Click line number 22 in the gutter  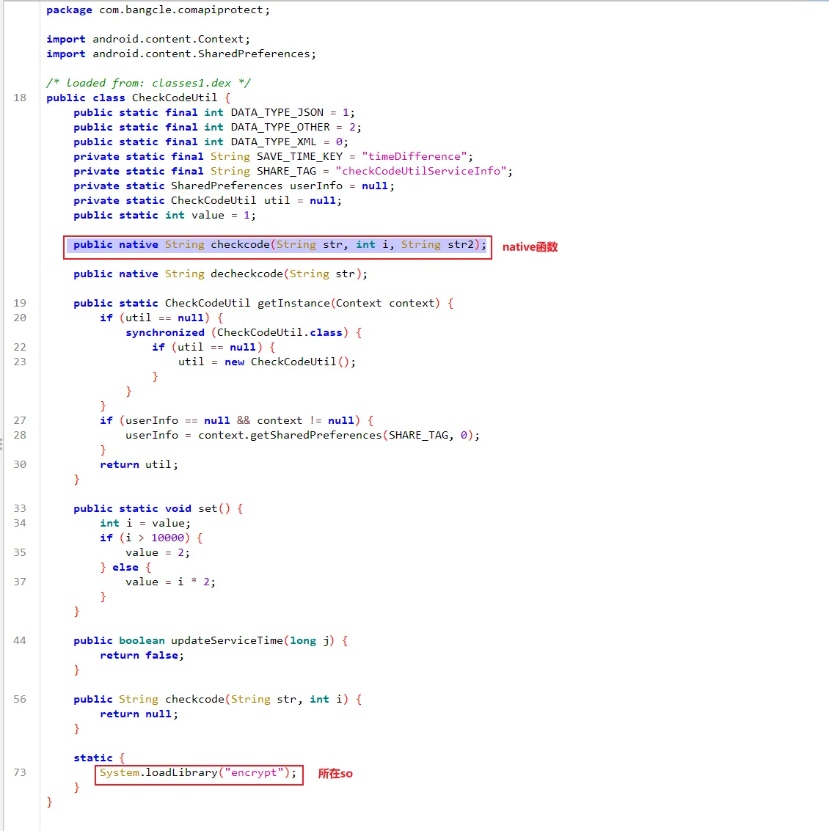click(x=20, y=347)
